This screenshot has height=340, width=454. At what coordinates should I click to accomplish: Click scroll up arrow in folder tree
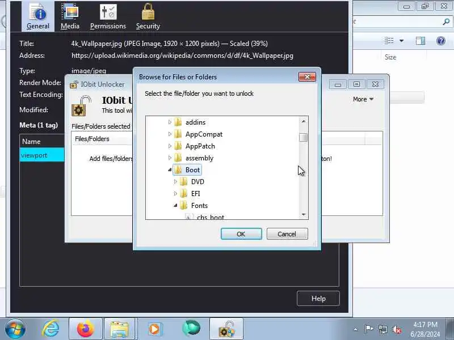[x=304, y=121]
